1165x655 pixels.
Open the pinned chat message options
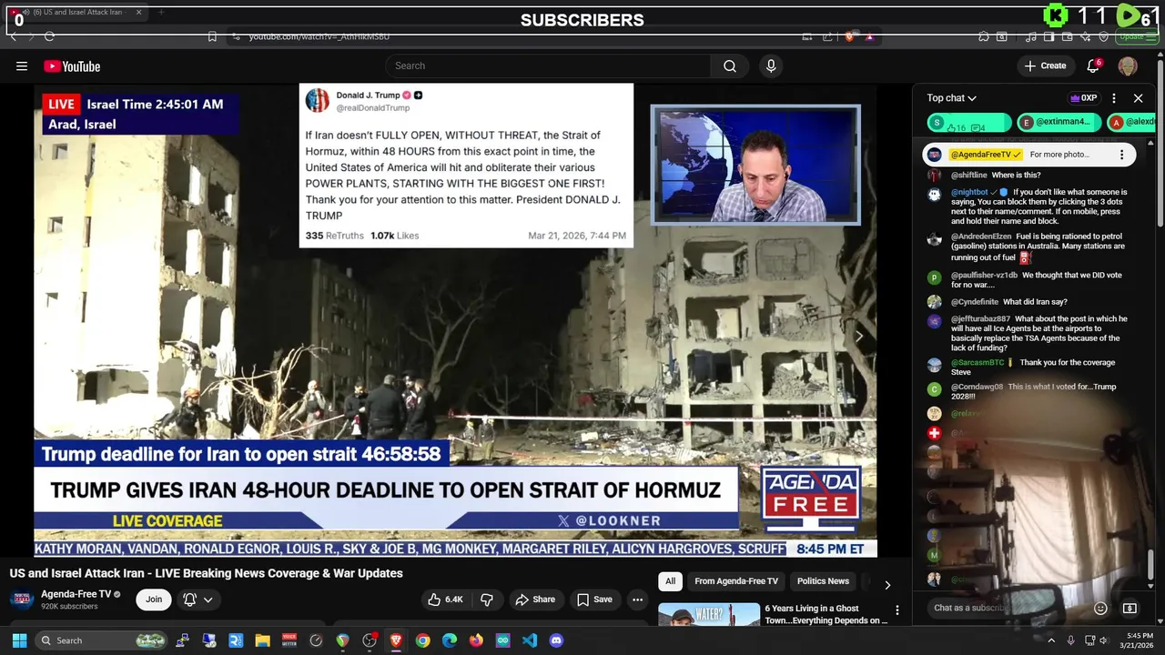click(x=1121, y=155)
